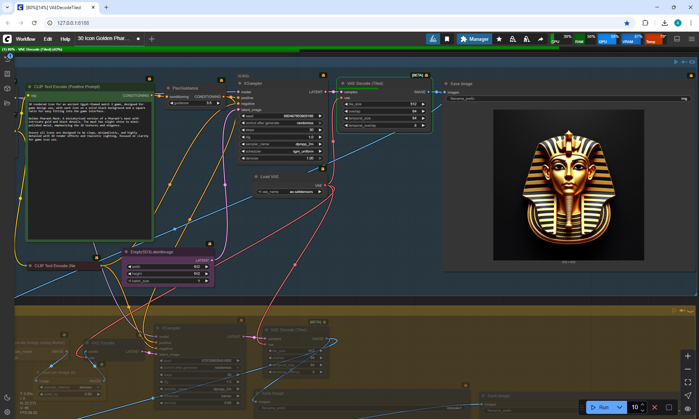699x419 pixels.
Task: Toggle the bottom panel icon
Action: (677, 39)
